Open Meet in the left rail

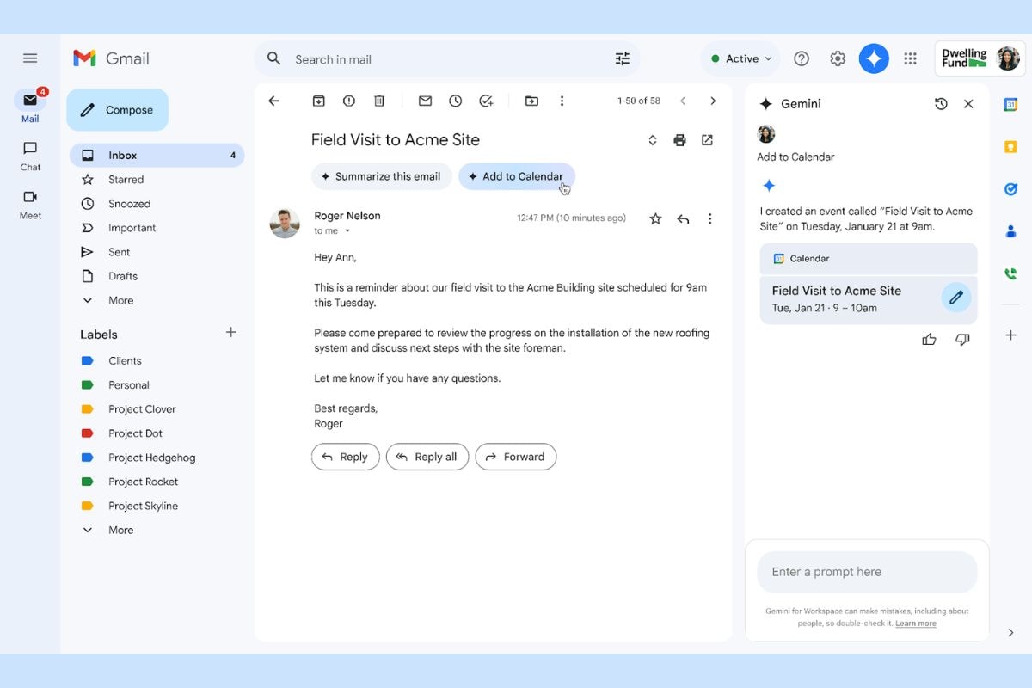click(30, 204)
